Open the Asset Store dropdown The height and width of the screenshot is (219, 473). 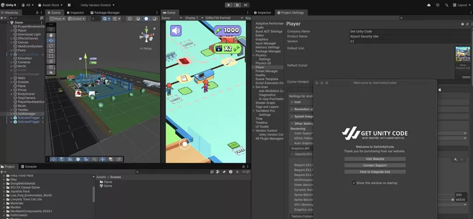coord(50,5)
